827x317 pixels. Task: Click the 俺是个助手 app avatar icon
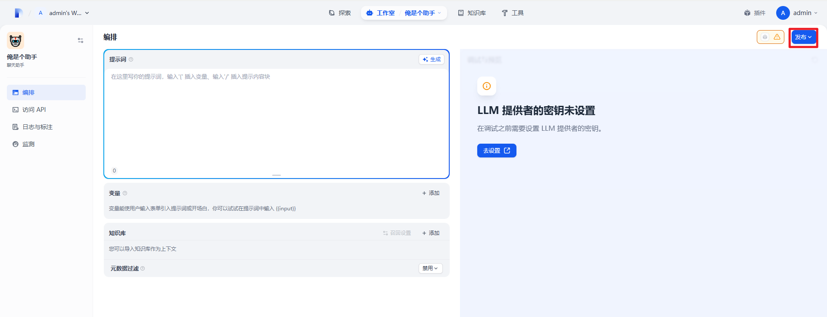16,40
